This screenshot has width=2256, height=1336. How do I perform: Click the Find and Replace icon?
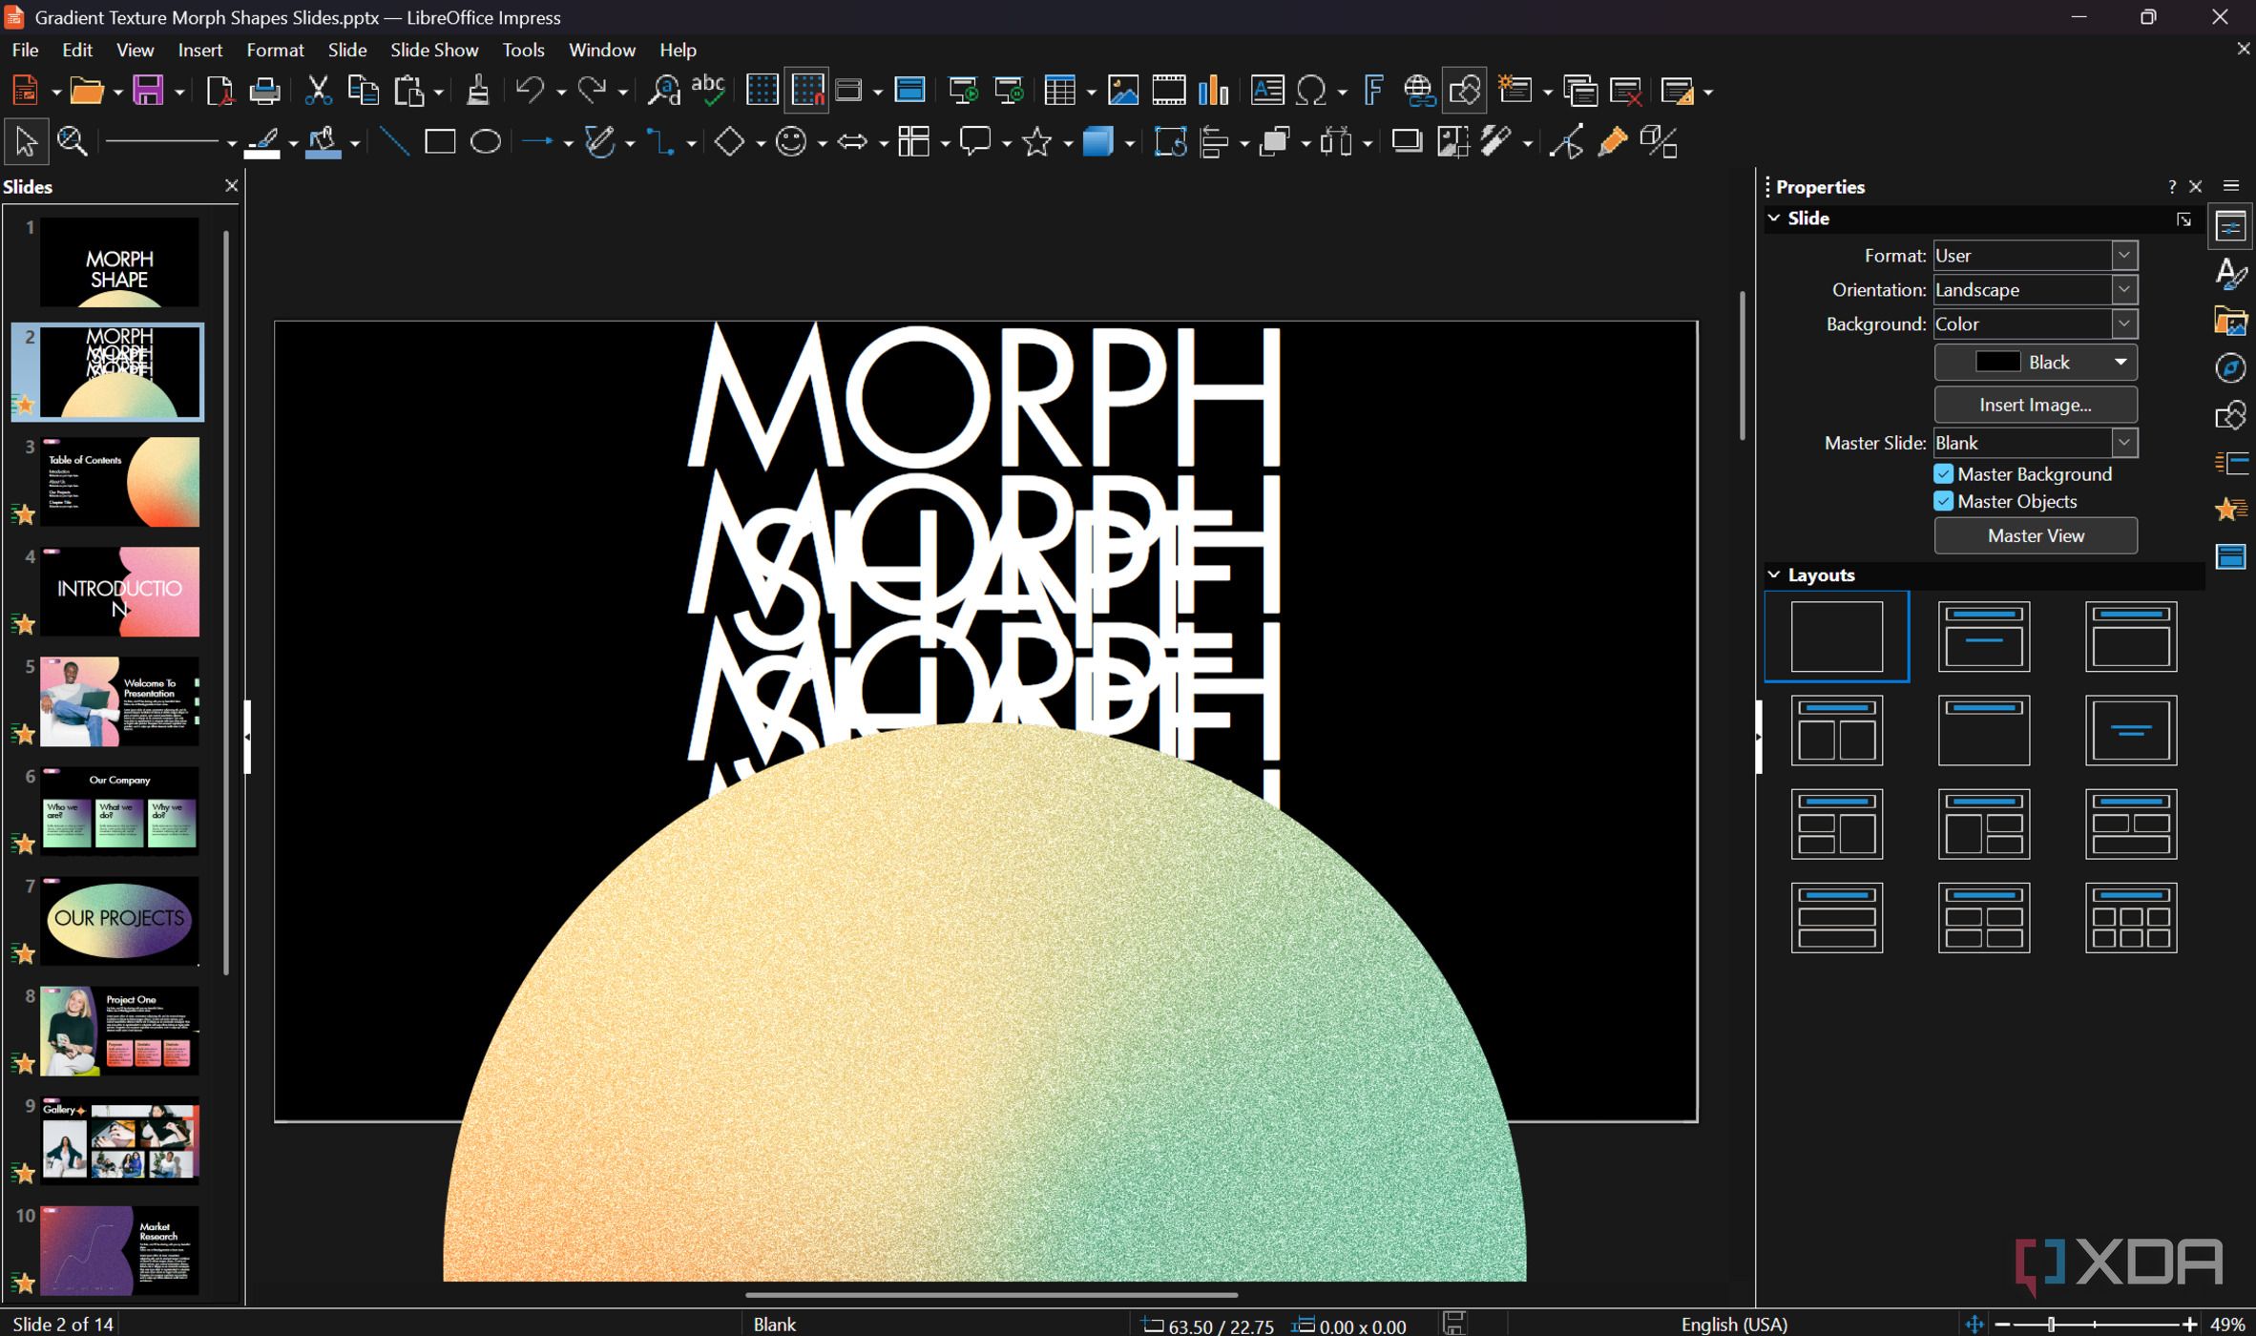pyautogui.click(x=663, y=91)
